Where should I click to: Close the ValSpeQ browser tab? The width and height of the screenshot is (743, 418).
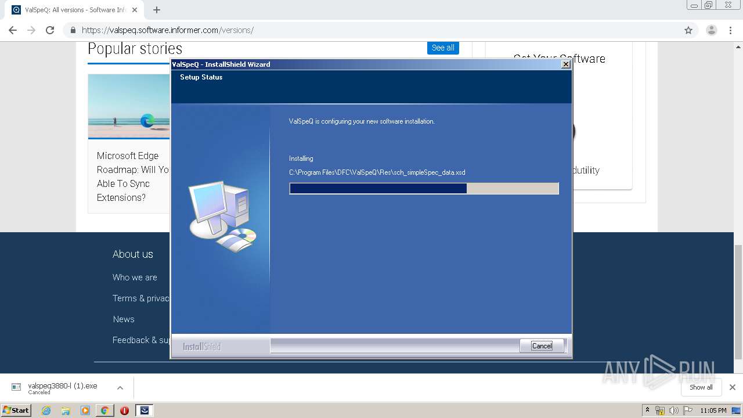click(x=135, y=10)
